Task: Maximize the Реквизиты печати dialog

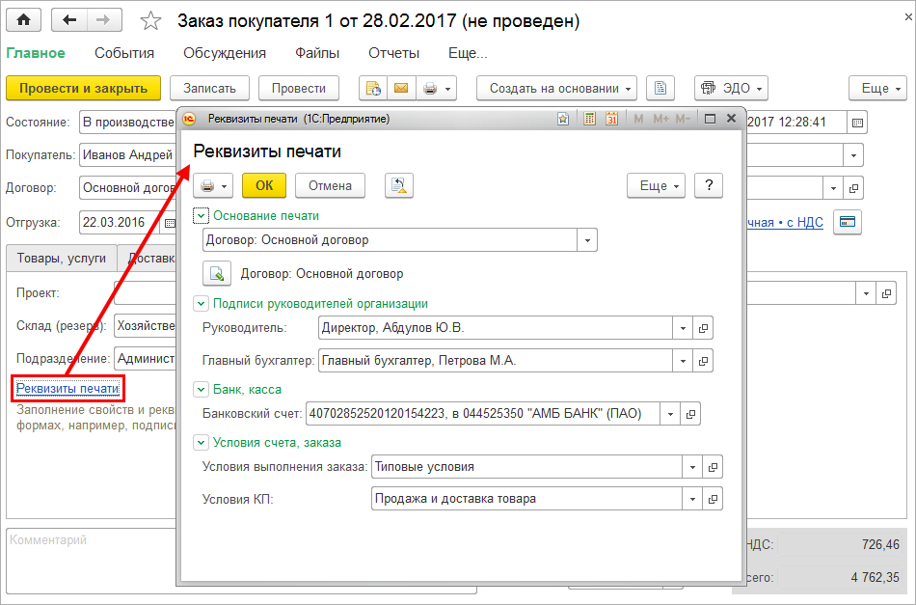Action: click(x=710, y=120)
